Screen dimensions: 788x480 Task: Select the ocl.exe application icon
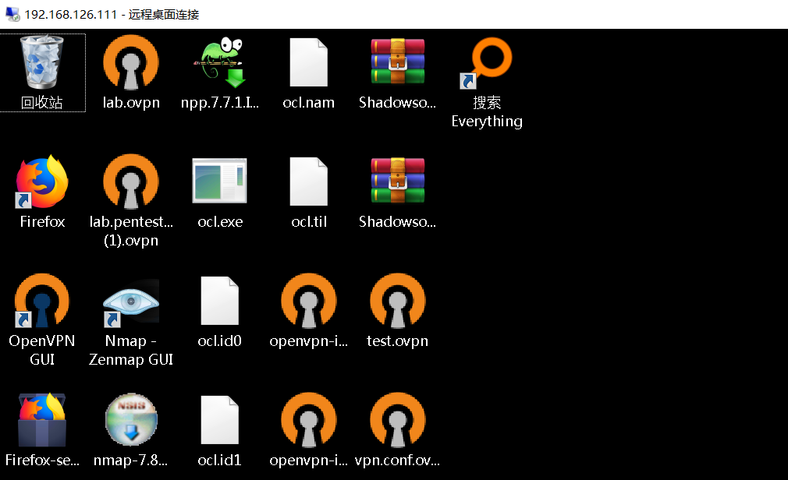pyautogui.click(x=219, y=182)
